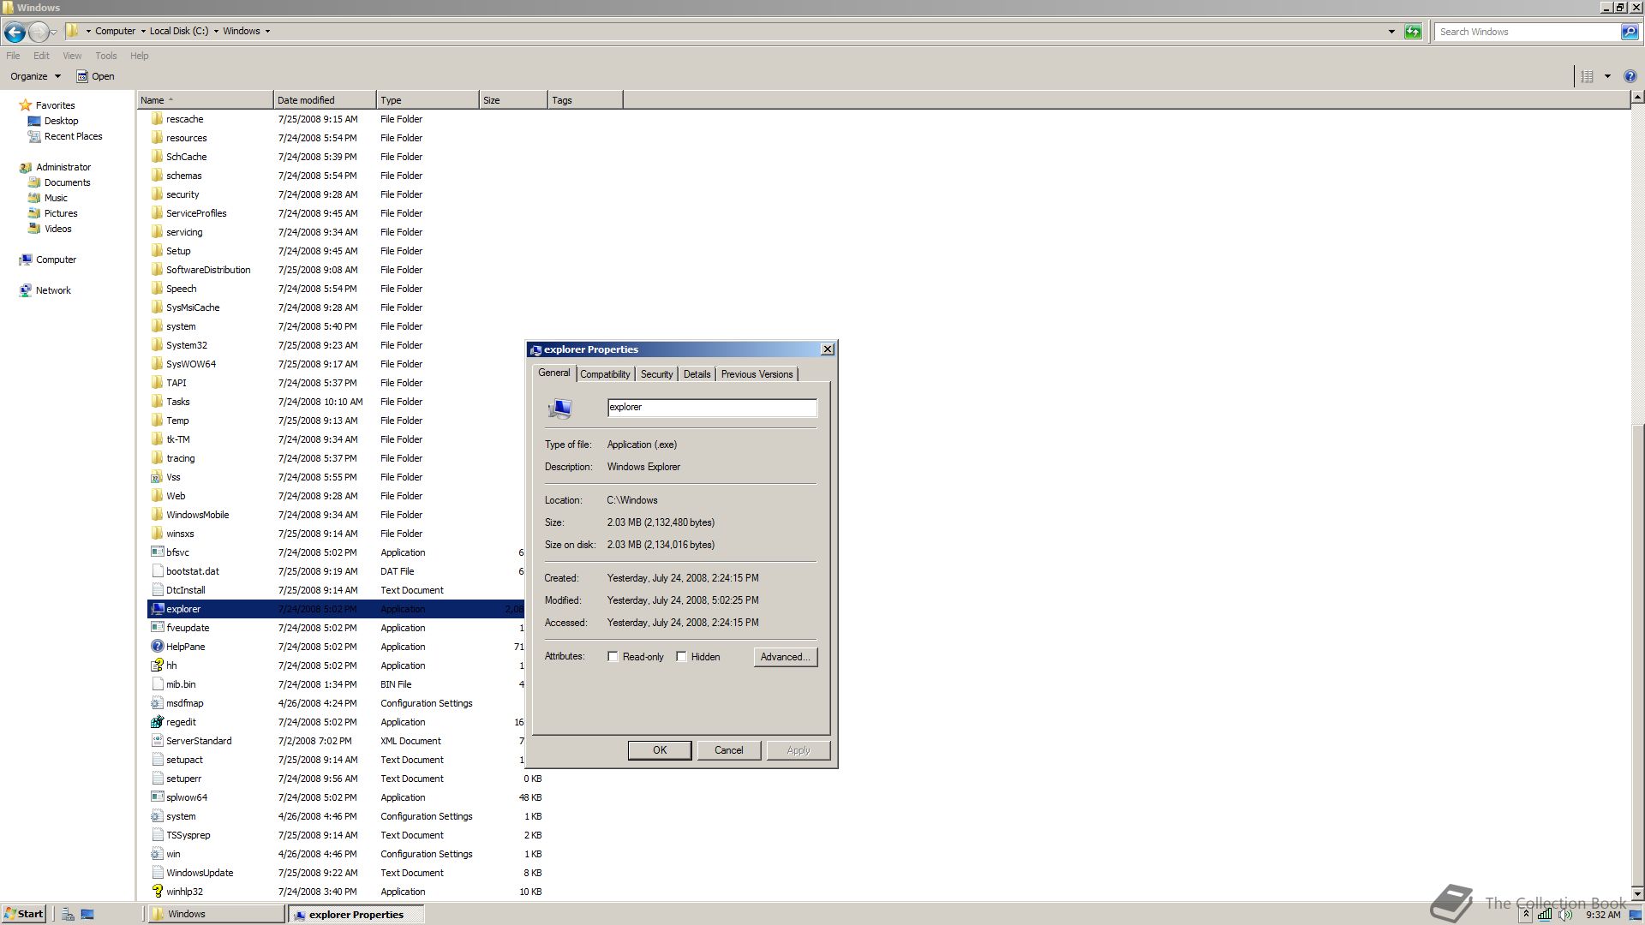Select the hh application icon
This screenshot has width=1645, height=925.
[157, 665]
